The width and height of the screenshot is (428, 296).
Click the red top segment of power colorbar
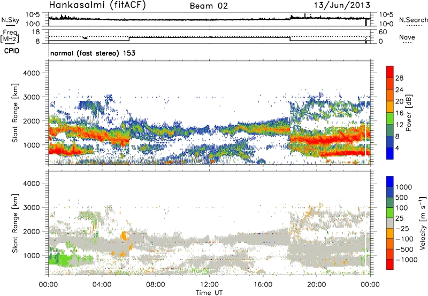(390, 72)
